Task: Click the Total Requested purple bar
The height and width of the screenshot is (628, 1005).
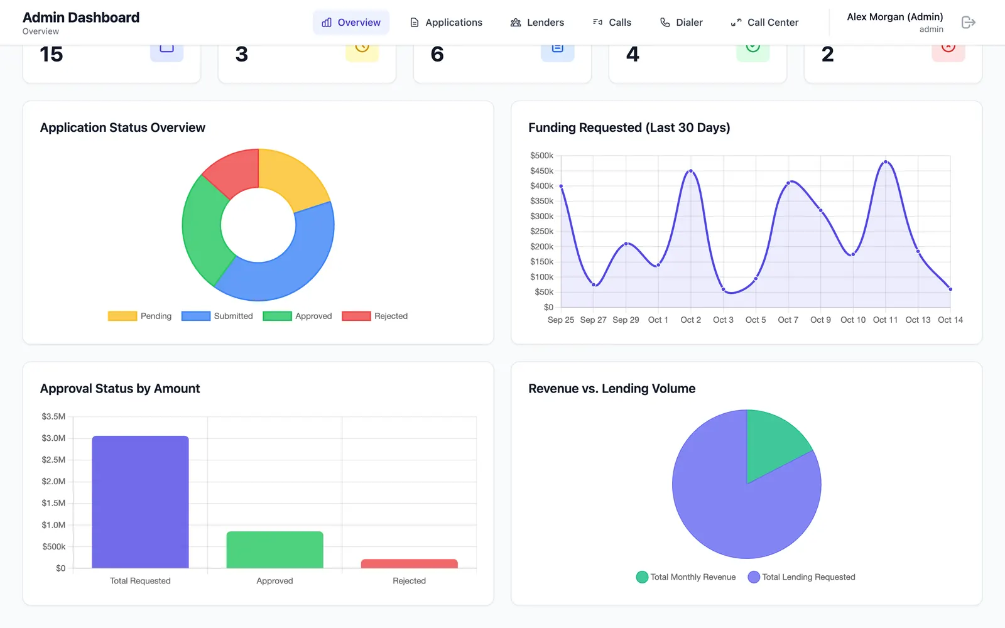Action: [140, 502]
